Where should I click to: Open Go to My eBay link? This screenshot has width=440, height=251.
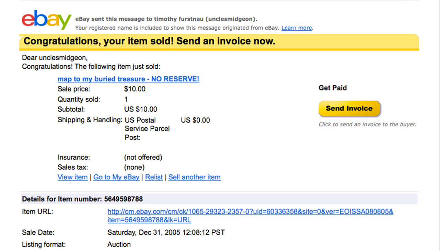(117, 177)
